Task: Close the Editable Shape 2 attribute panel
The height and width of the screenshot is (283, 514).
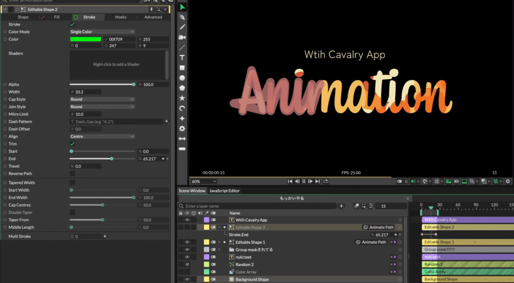Action: pyautogui.click(x=165, y=9)
